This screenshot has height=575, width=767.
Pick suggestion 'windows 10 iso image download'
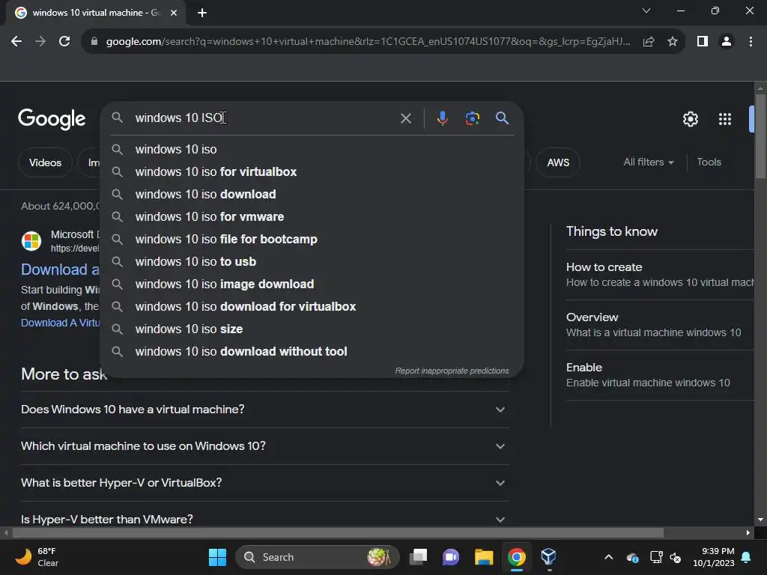[x=312, y=284]
